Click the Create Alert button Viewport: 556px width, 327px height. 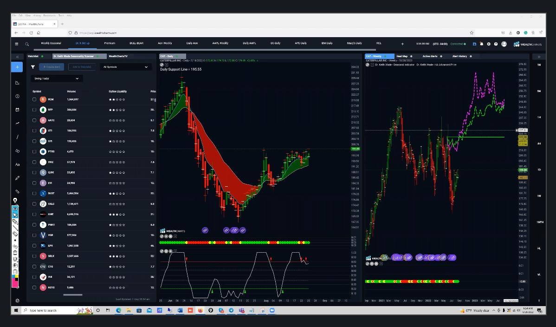[52, 67]
